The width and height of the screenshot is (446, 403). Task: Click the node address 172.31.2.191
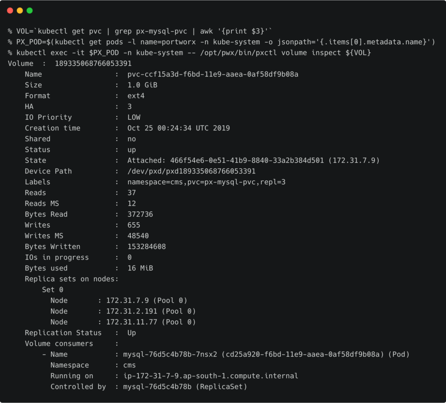coord(132,311)
